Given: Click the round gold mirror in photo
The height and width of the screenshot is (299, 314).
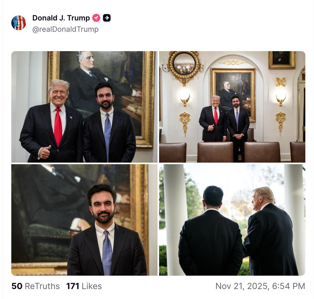Looking at the screenshot, I should (x=184, y=64).
